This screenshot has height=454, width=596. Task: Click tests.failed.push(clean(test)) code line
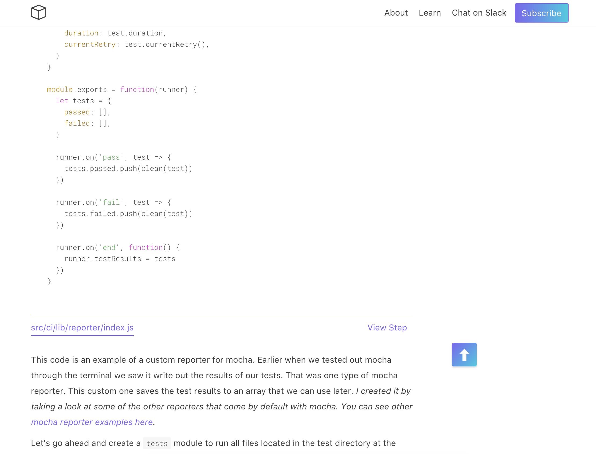coord(128,214)
